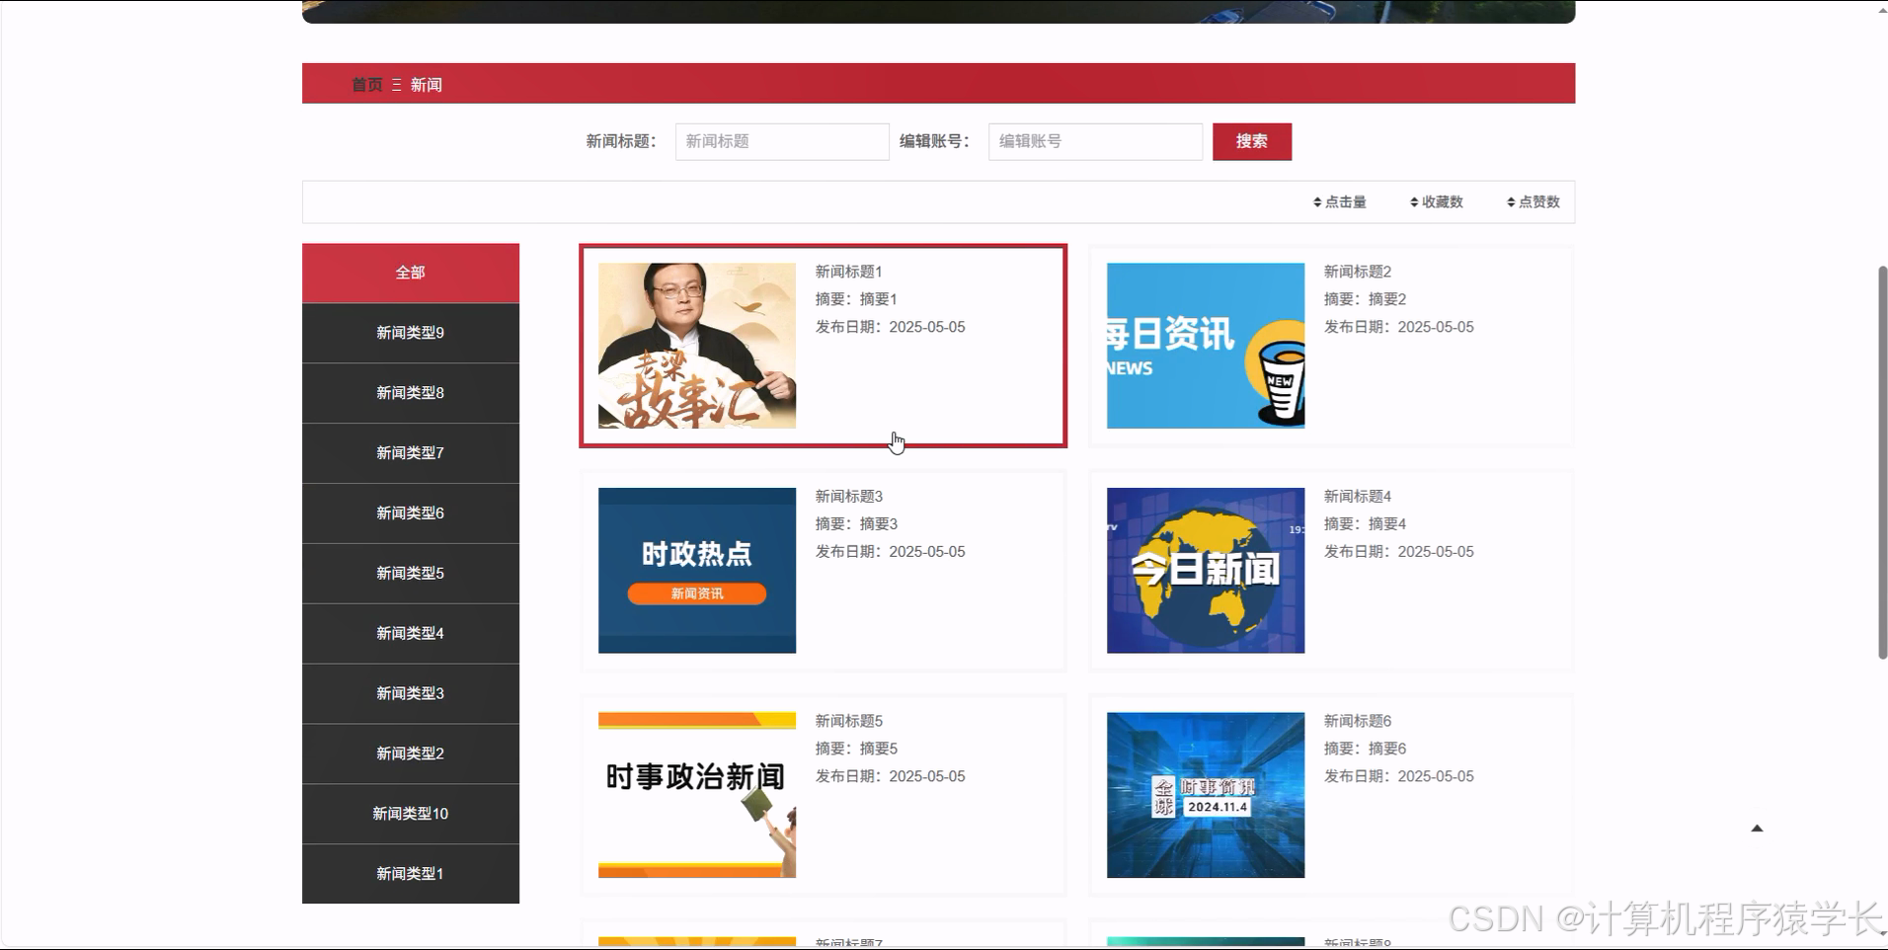Select the 新闻类型9 category

click(410, 332)
